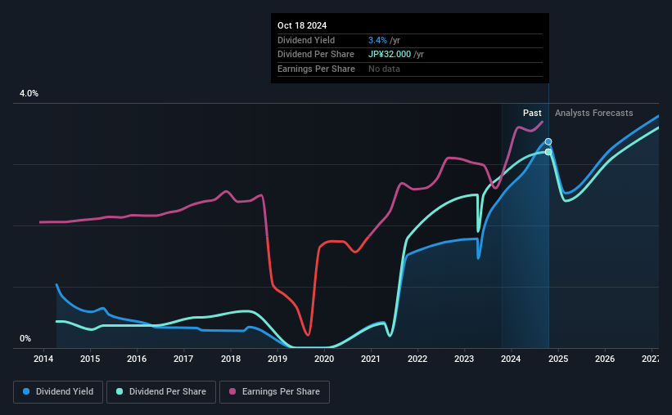This screenshot has height=415, width=672.
Task: Click the blue Dividend Yield data point marker
Action: (x=548, y=141)
